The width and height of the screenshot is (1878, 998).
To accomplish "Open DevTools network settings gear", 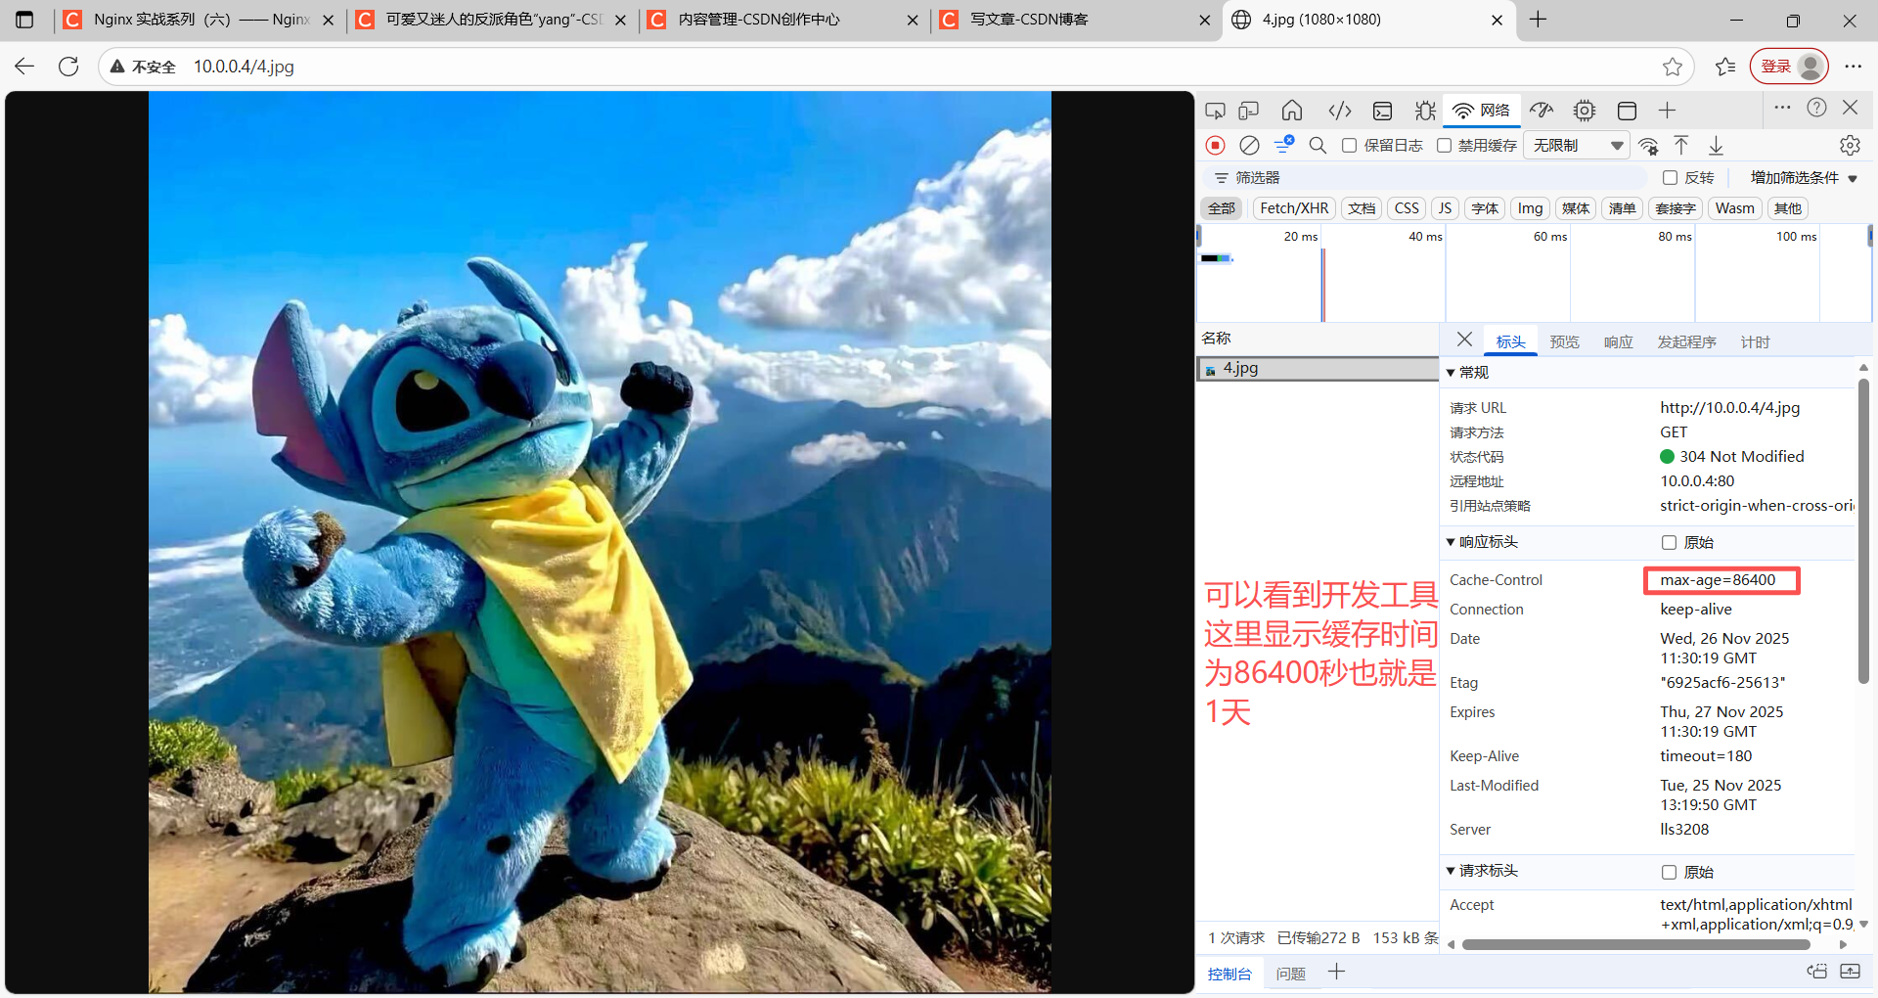I will coord(1850,145).
